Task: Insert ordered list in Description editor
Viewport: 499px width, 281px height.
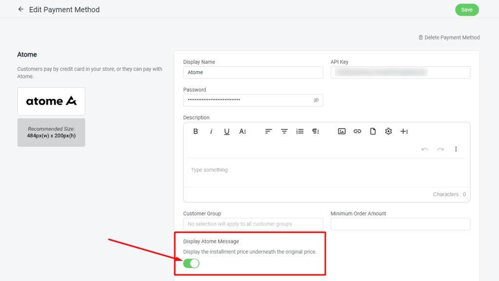Action: tap(300, 131)
